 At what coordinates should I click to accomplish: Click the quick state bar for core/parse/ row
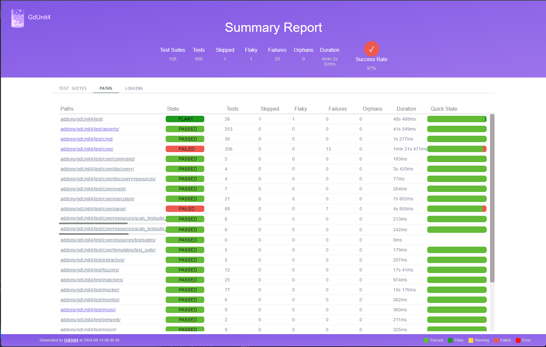(x=457, y=209)
